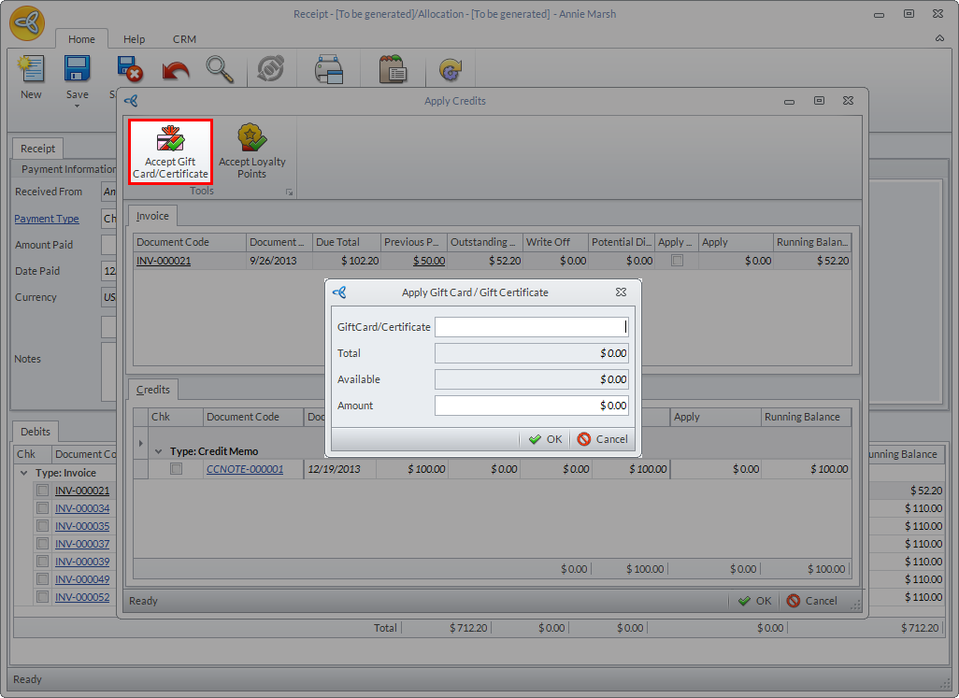
Task: Cancel the Apply Gift Card dialog
Action: (602, 439)
